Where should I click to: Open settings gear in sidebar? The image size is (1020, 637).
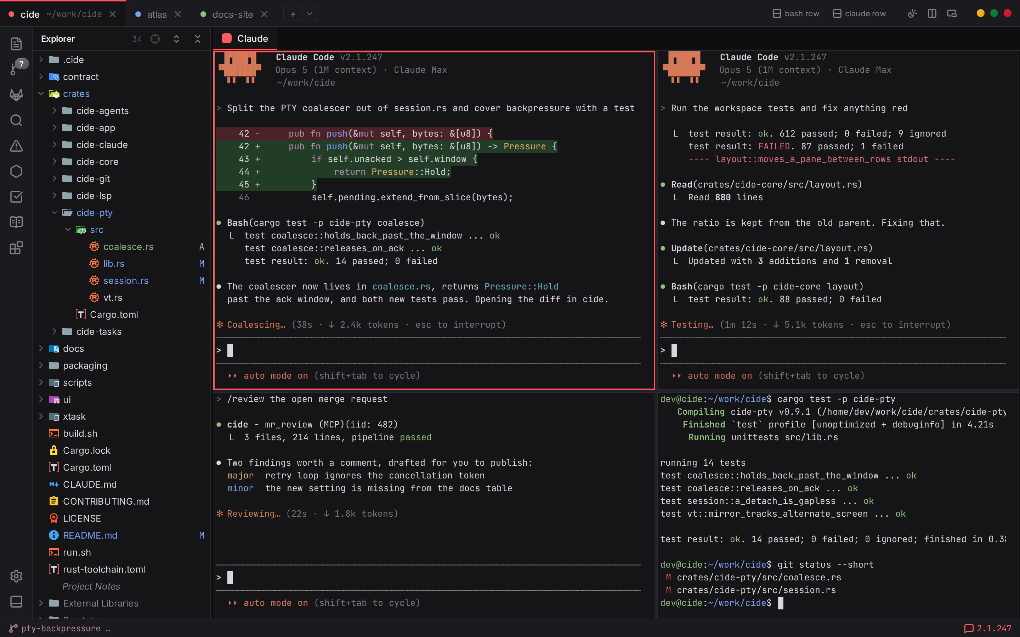point(16,576)
